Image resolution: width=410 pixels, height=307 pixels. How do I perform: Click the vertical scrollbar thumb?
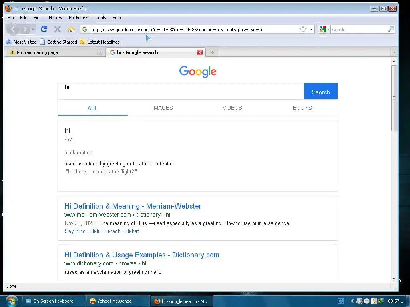[394, 98]
